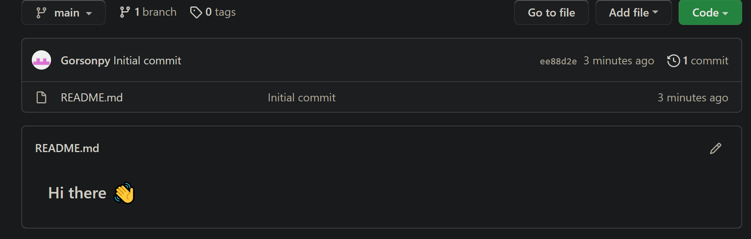This screenshot has width=751, height=239.
Task: Click the waving hand emoji in the README
Action: [x=123, y=193]
